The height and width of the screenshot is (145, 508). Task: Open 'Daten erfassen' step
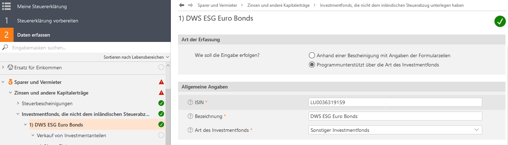34,35
